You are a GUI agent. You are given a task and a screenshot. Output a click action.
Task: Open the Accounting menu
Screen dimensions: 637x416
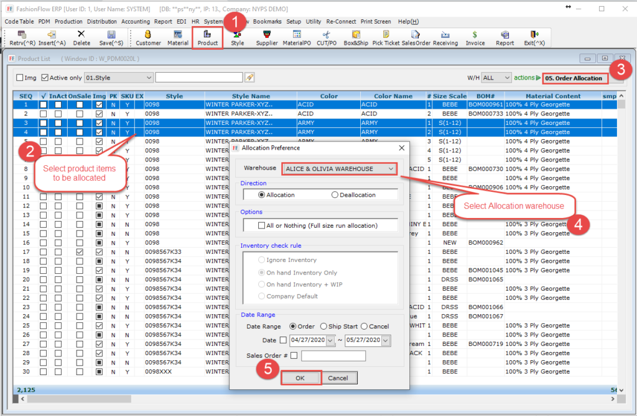pos(136,21)
